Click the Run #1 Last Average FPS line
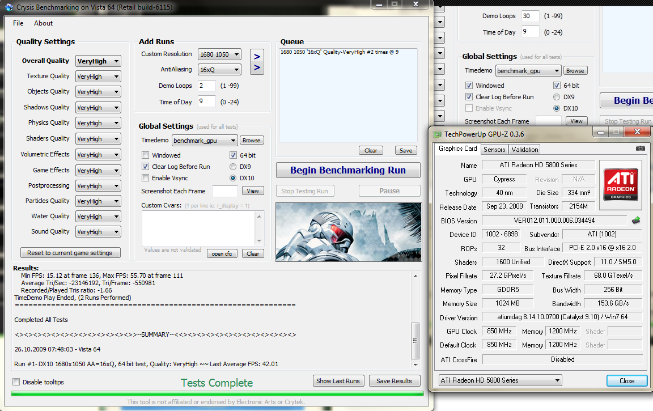Viewport: 653px width, 411px height. pos(146,364)
